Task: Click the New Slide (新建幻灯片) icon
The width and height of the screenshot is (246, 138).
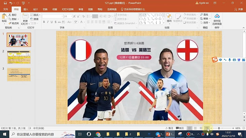Action: pos(25,16)
